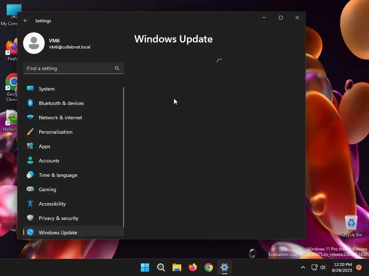Open Time & language settings

coord(74,175)
